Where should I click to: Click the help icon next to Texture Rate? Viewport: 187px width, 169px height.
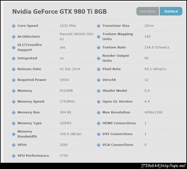tap(98, 47)
